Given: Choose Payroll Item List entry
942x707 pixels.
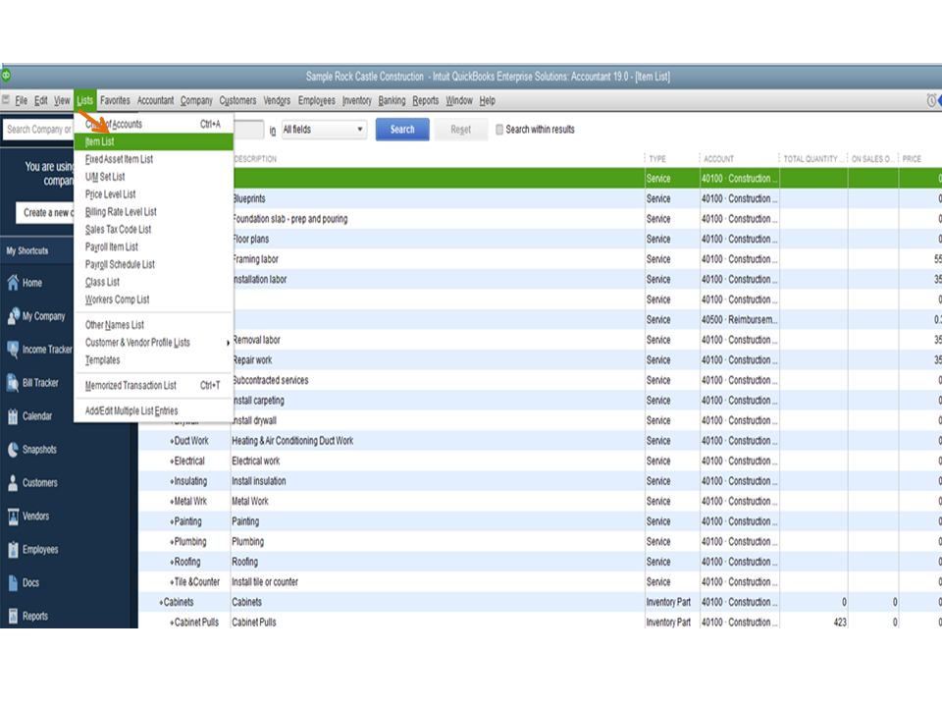Looking at the screenshot, I should 153,247.
